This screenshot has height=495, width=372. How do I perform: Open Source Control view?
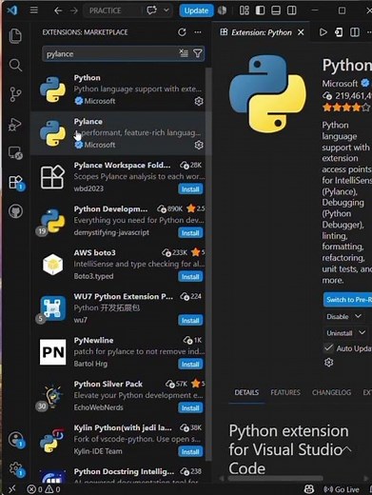coord(15,94)
